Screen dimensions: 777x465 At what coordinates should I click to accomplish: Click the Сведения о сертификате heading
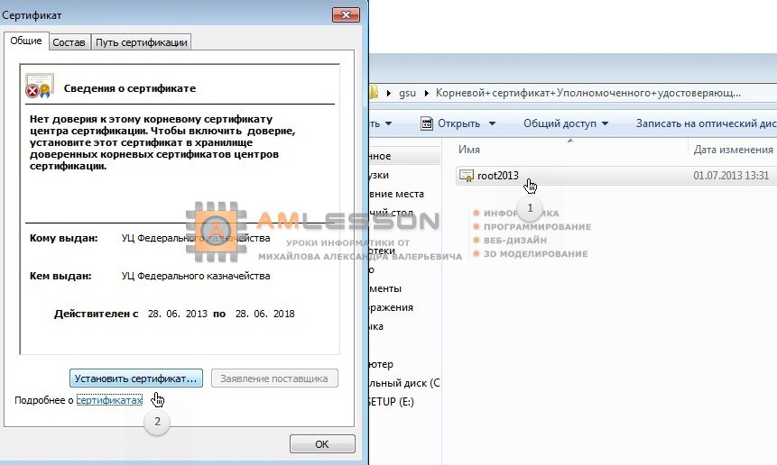click(130, 88)
